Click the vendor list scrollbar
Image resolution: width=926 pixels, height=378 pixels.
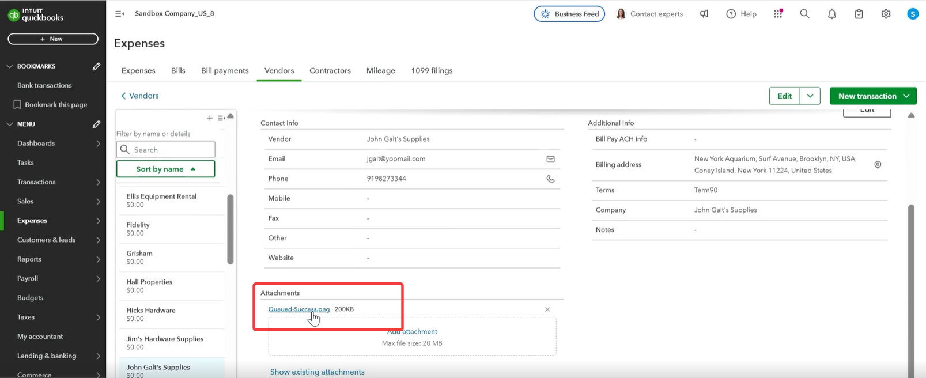coord(230,229)
